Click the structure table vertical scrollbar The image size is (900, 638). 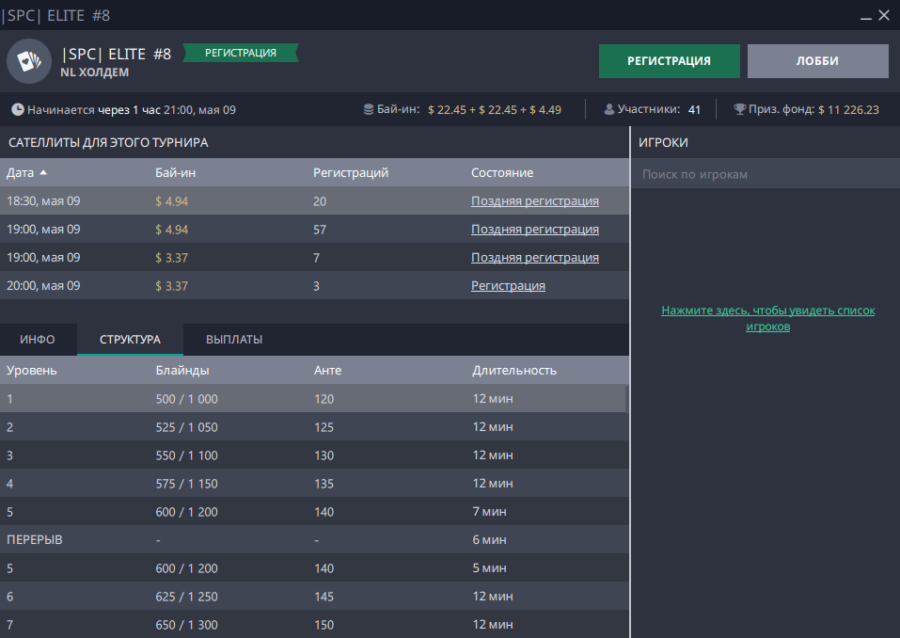627,399
